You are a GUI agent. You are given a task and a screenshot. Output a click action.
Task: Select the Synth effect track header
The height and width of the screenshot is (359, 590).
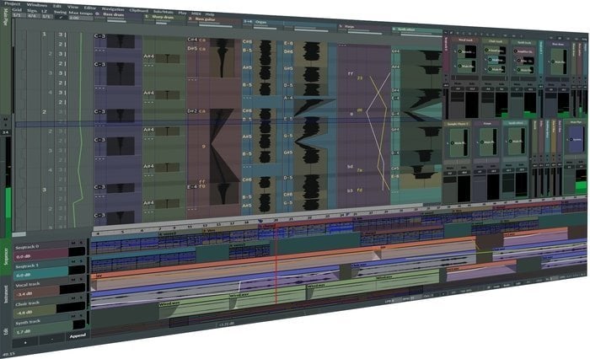tap(405, 29)
